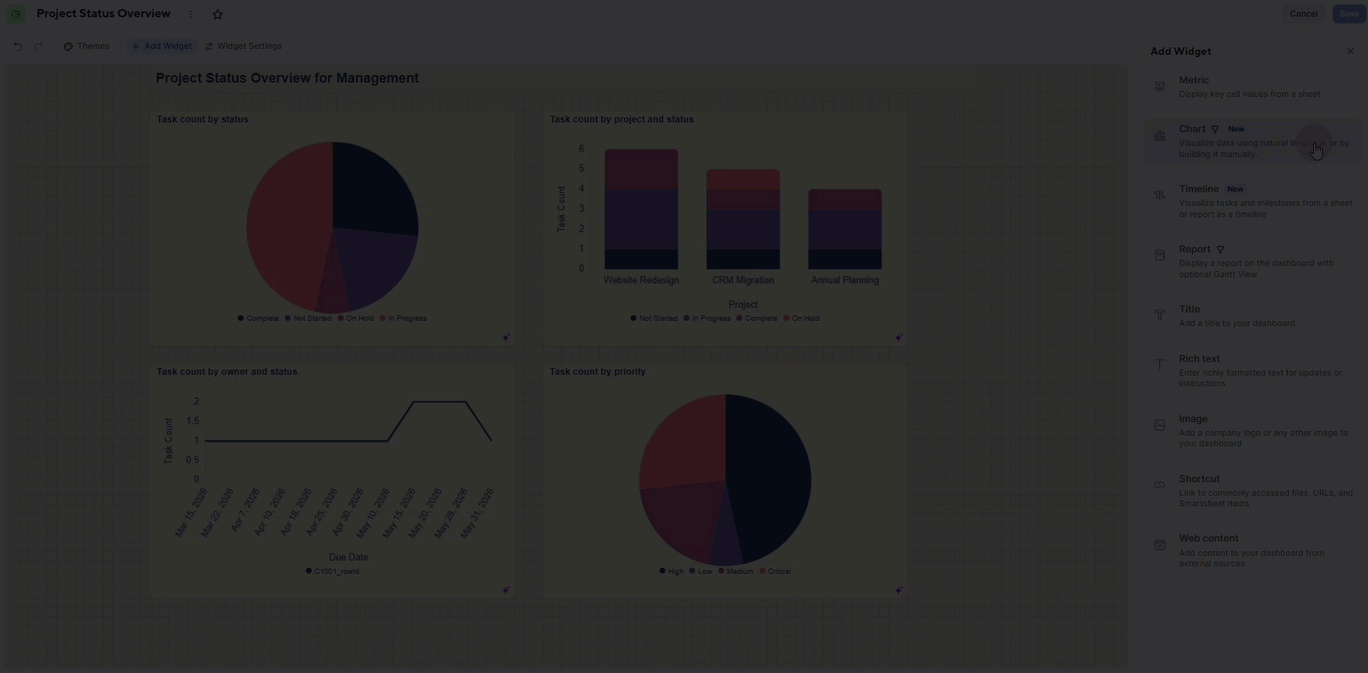Click the AI sparkle icon on owner line chart
This screenshot has height=673, width=1368.
(x=506, y=590)
